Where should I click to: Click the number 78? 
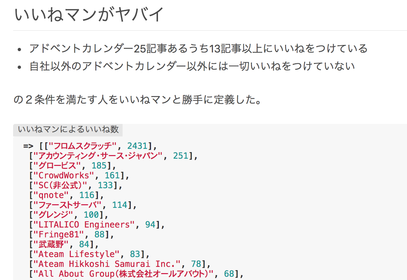196,264
